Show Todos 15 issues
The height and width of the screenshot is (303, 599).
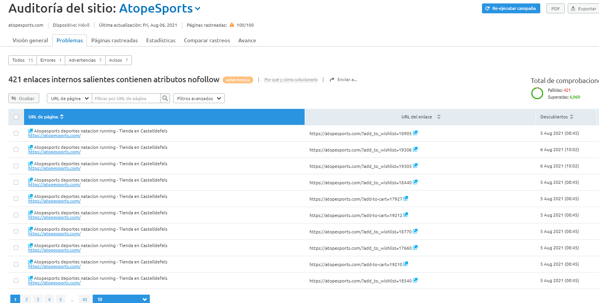coord(22,60)
